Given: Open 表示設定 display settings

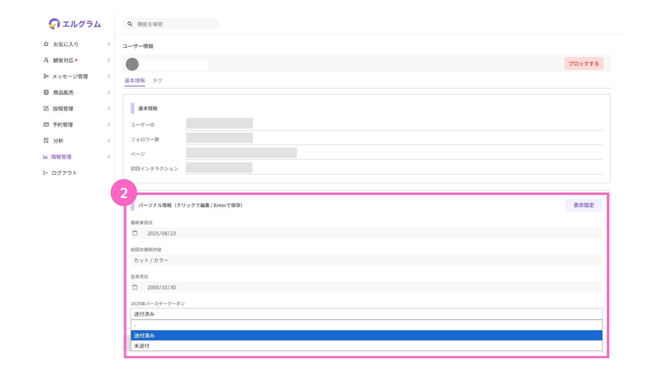Looking at the screenshot, I should point(583,205).
